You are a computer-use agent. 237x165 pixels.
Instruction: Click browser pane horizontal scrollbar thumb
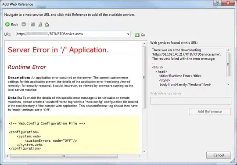click(64, 156)
